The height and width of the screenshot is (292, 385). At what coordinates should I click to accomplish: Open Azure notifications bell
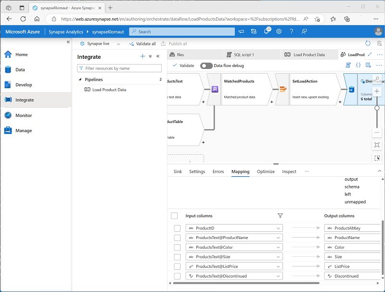(x=267, y=31)
